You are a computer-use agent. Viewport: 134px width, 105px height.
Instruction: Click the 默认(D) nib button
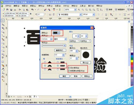[x=85, y=63]
